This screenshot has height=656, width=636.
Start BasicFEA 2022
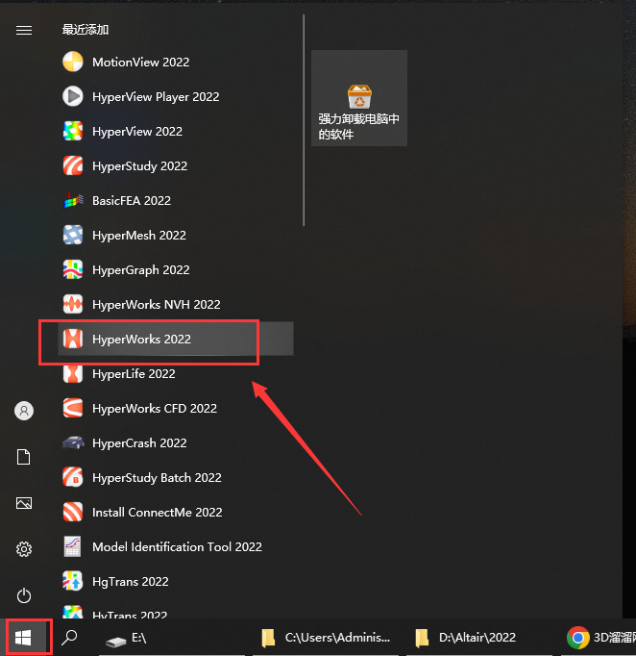(131, 201)
